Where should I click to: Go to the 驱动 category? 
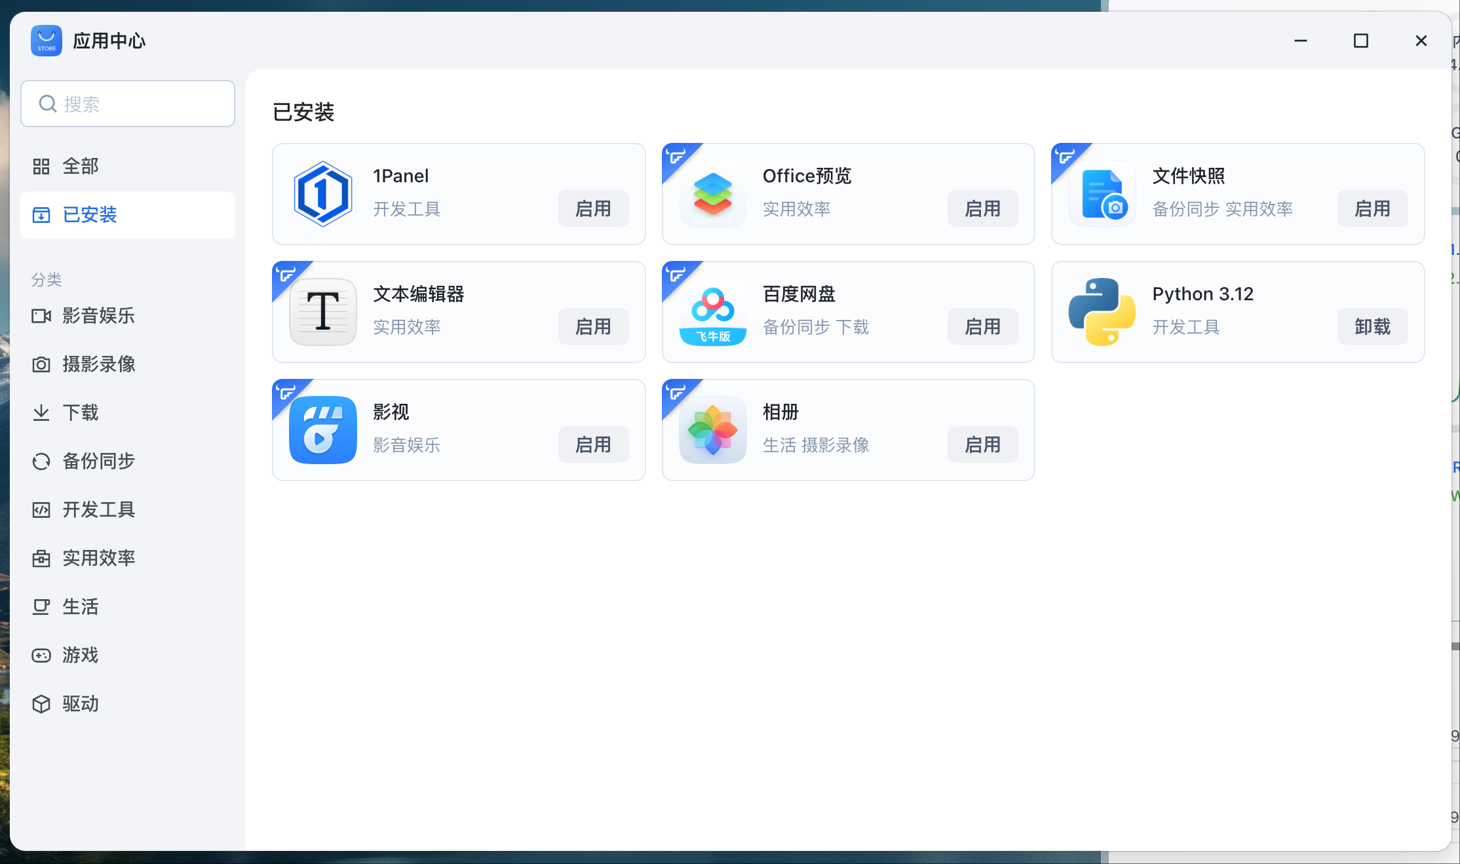80,704
